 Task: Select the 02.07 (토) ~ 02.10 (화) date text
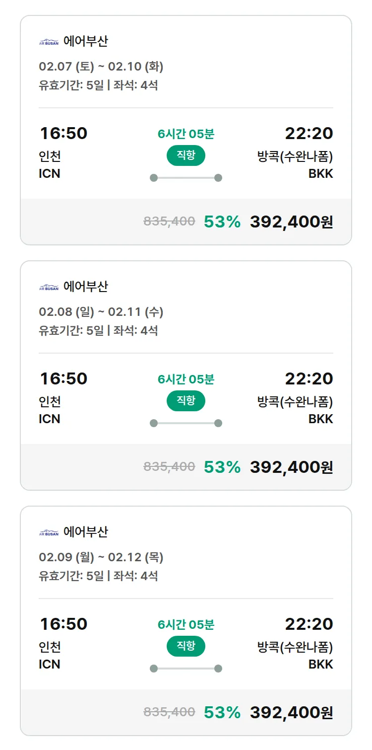point(101,67)
